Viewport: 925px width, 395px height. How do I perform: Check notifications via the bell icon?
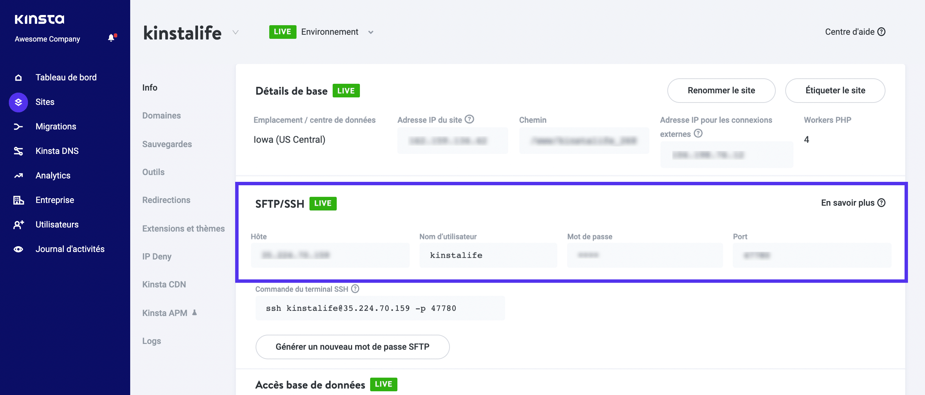click(111, 37)
